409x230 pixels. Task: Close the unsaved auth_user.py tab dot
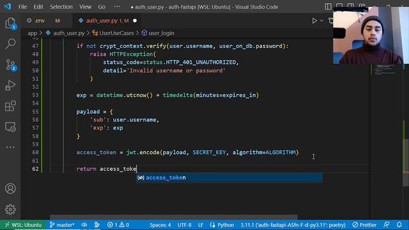pyautogui.click(x=135, y=20)
